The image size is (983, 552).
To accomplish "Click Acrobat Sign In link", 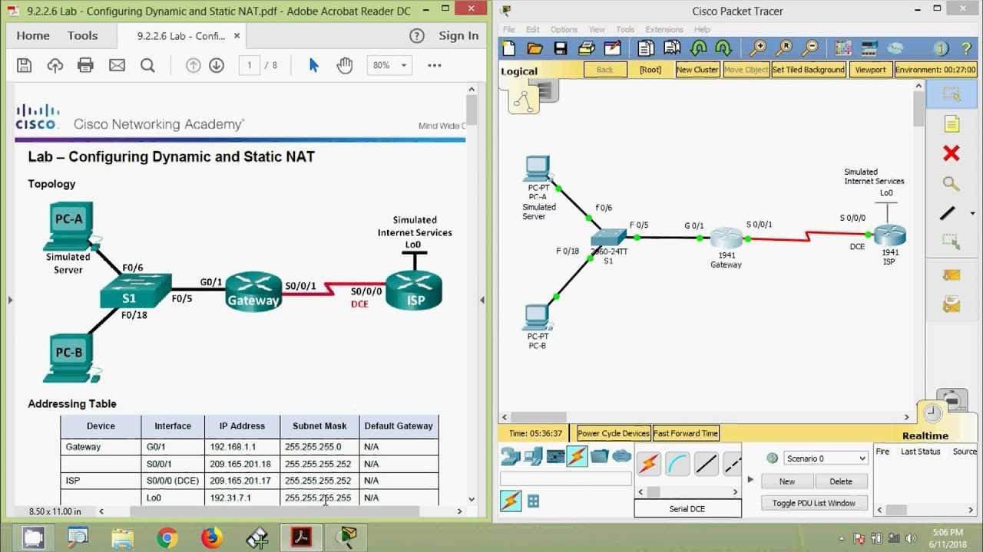I will (458, 35).
